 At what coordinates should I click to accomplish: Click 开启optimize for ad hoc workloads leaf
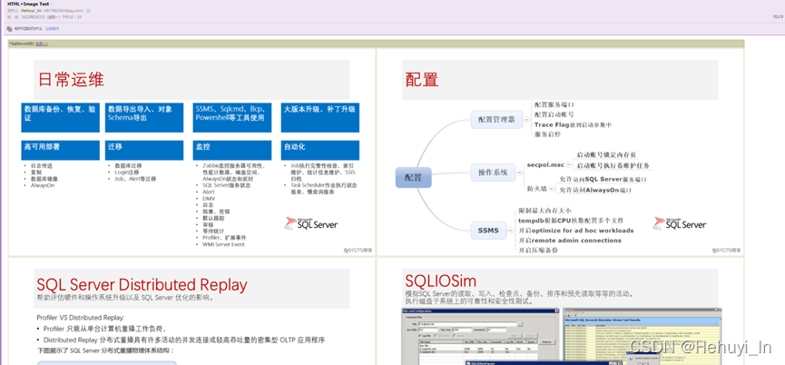(576, 231)
